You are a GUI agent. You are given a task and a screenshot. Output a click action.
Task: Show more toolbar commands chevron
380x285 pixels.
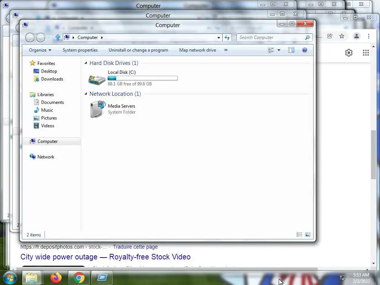[226, 50]
